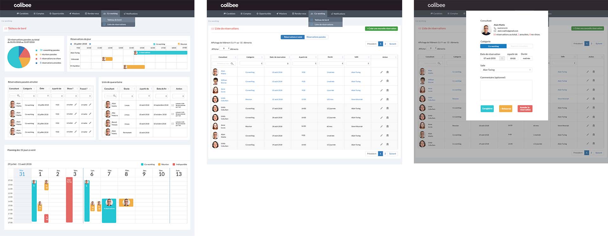Screen dimensions: 608x236
Task: Click delete icon in Anne Lucas 10 août row
Action: [388, 90]
